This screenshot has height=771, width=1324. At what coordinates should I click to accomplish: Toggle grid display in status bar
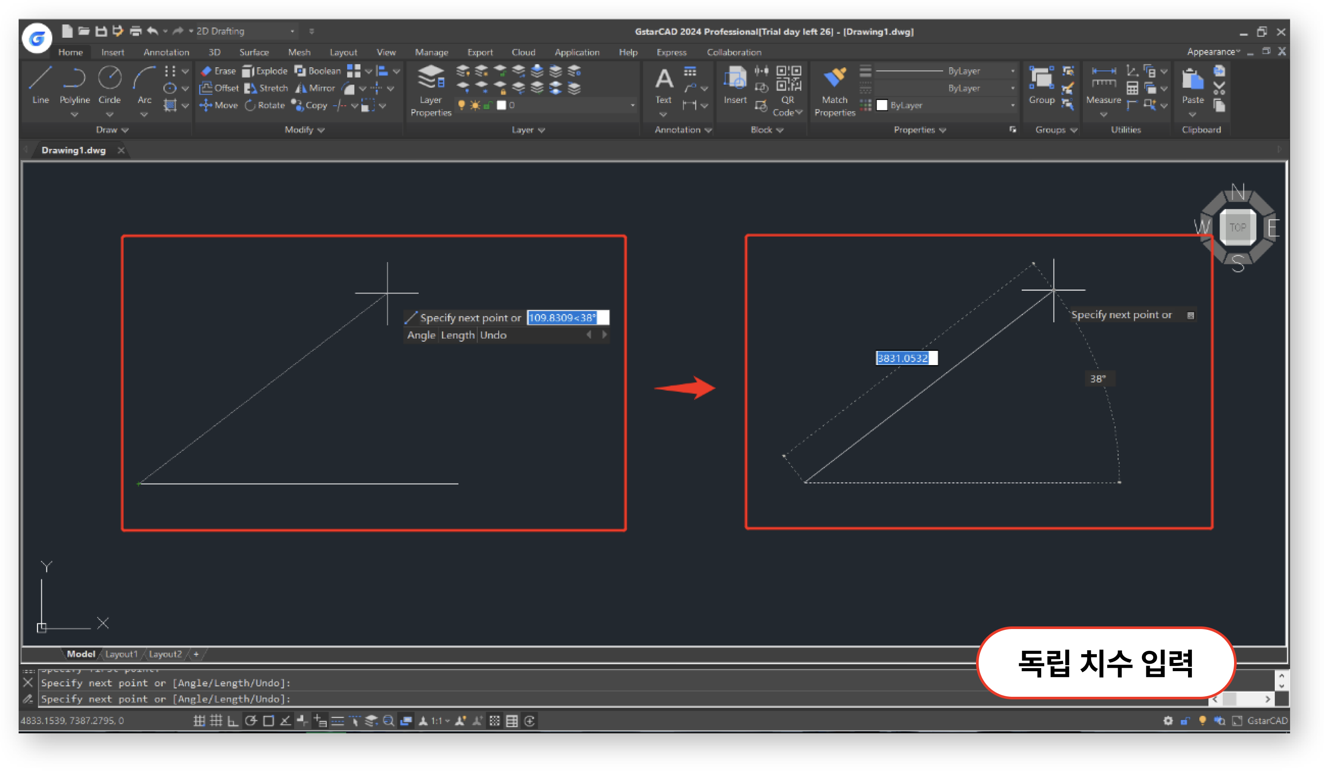pyautogui.click(x=216, y=721)
